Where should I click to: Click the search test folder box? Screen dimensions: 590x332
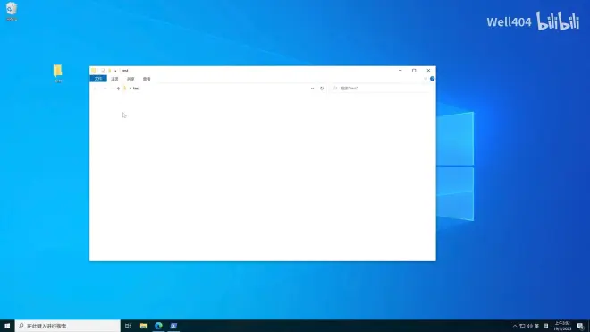point(381,89)
